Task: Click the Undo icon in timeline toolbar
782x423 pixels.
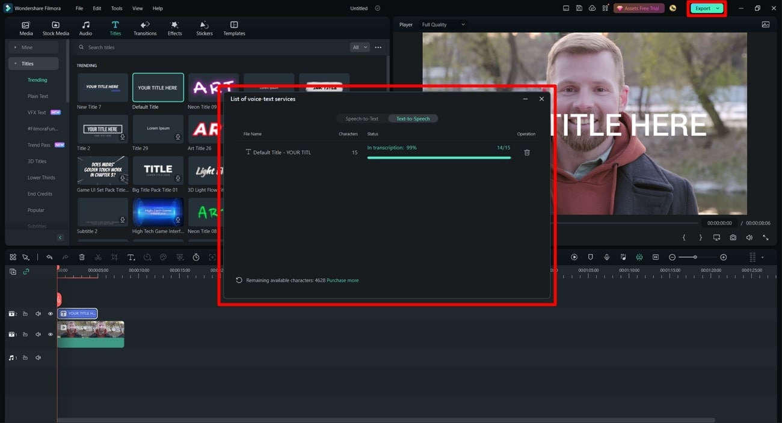Action: (49, 257)
